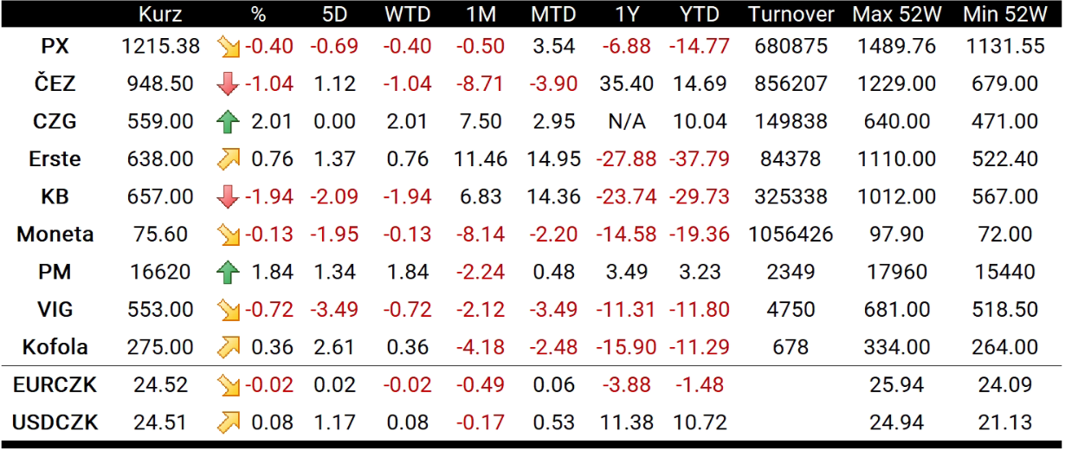Click the EURCZK trend arrow icon

pyautogui.click(x=228, y=385)
